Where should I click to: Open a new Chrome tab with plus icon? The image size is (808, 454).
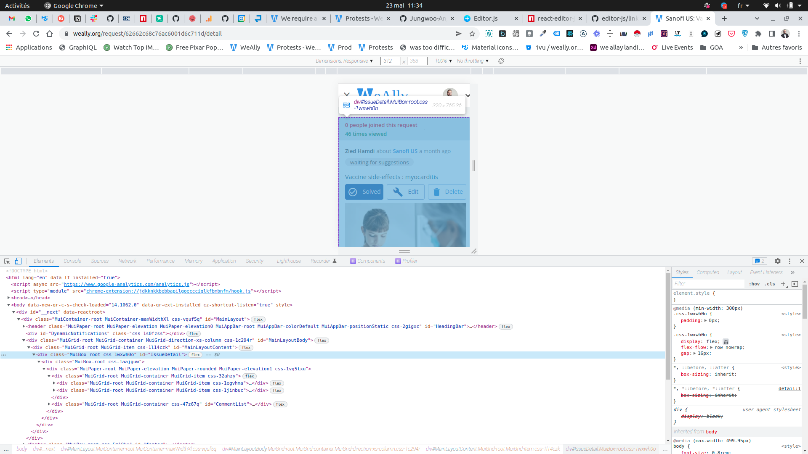tap(724, 18)
